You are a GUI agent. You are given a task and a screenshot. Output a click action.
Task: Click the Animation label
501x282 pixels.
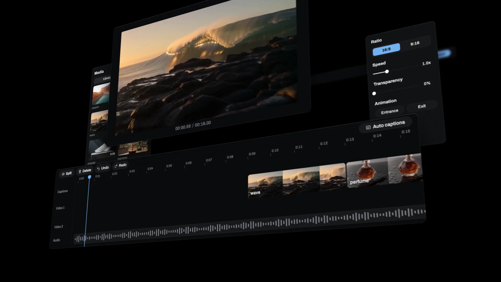coord(386,102)
